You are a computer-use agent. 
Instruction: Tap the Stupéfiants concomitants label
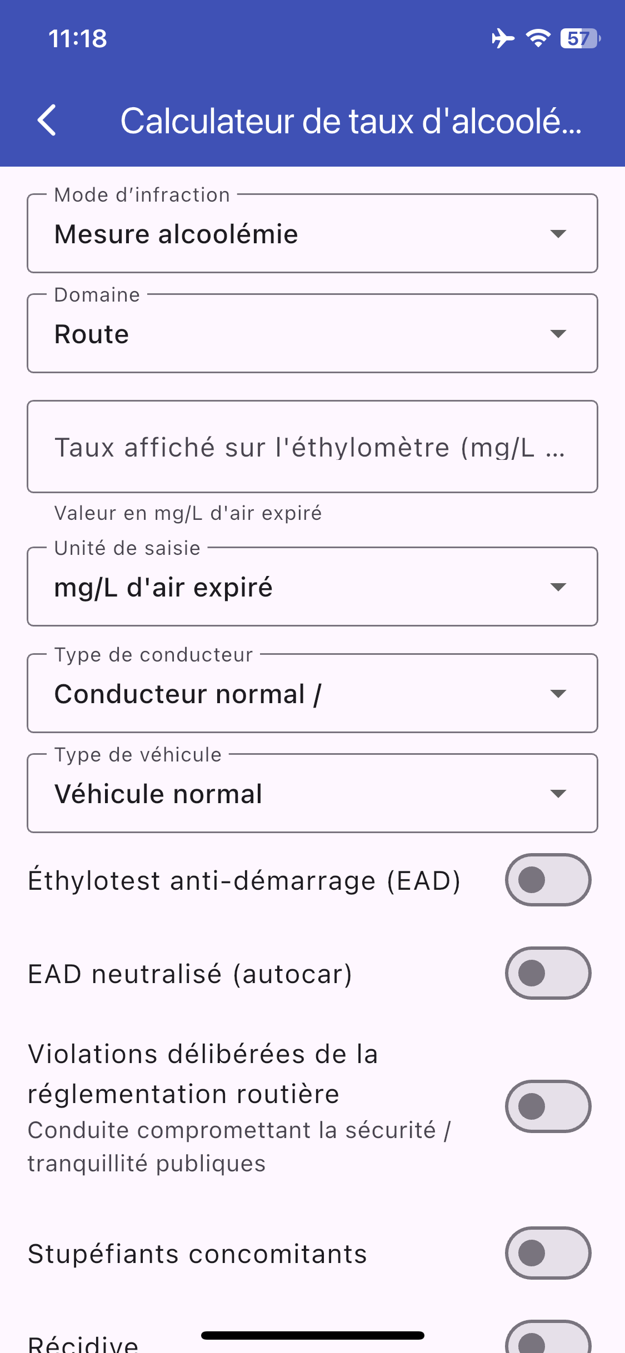(x=198, y=1254)
